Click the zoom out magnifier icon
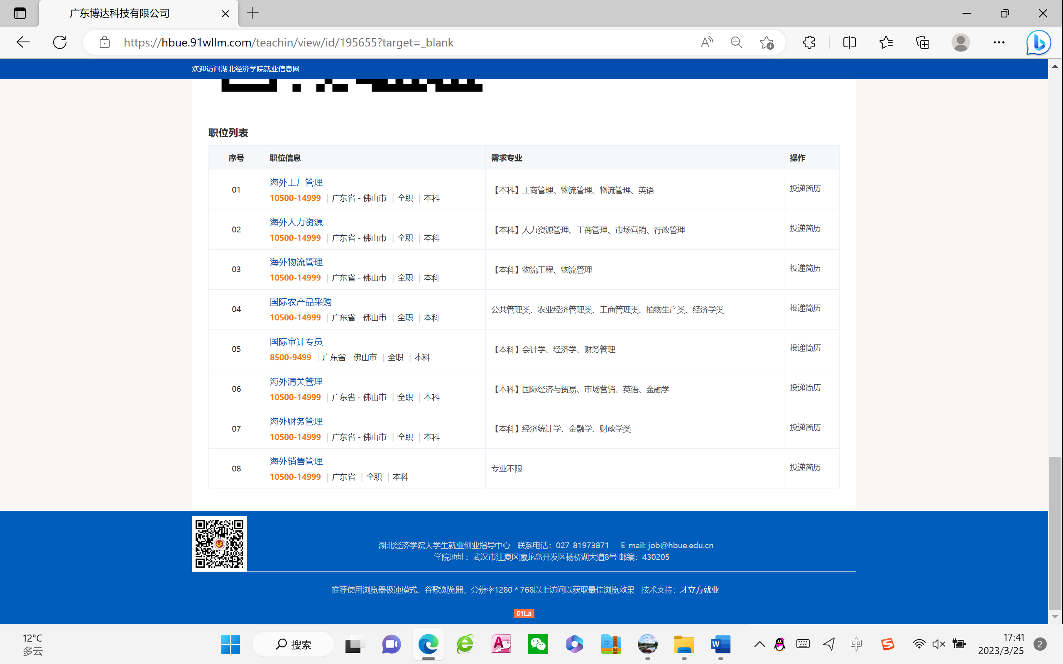Viewport: 1063px width, 664px height. coord(736,42)
